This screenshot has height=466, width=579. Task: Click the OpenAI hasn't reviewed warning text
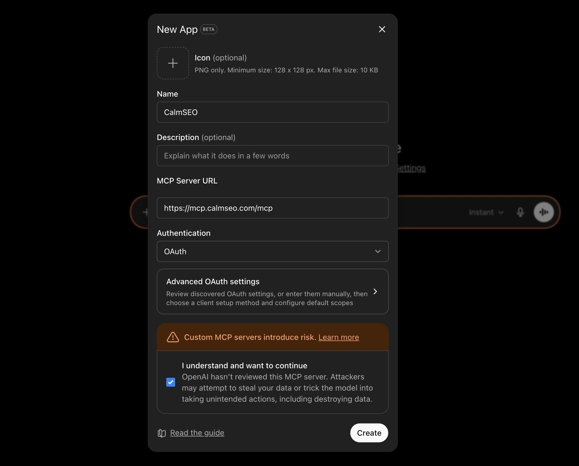[x=277, y=388]
